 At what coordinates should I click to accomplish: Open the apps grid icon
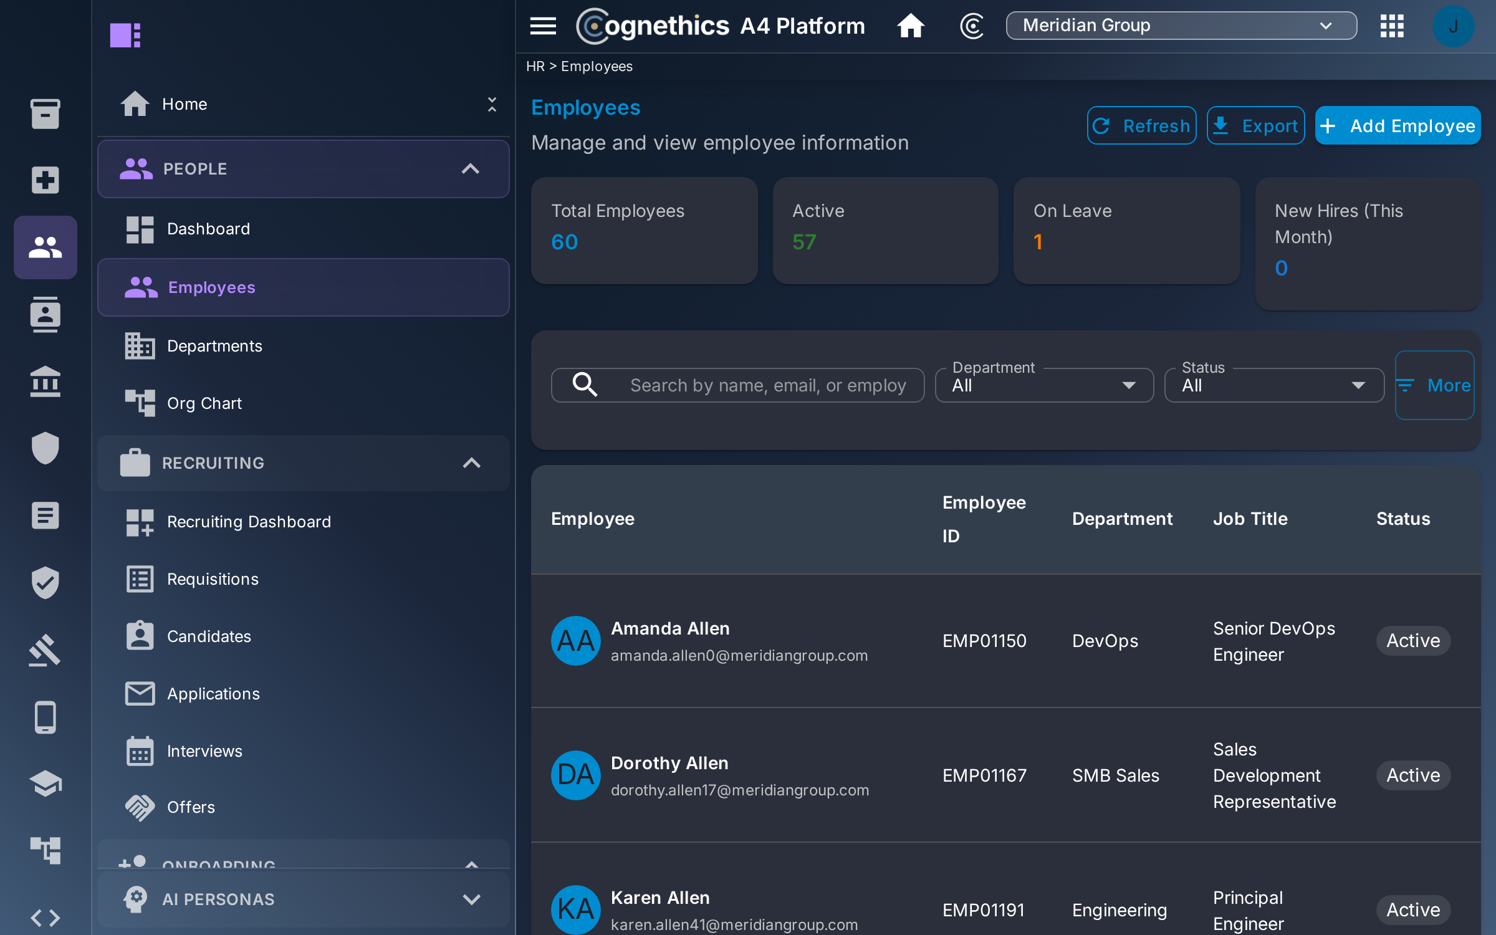point(1391,26)
